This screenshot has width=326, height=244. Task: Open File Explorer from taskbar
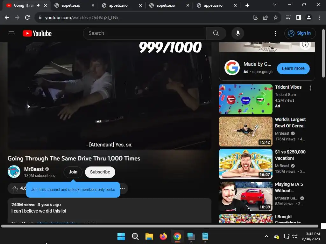[149, 236]
